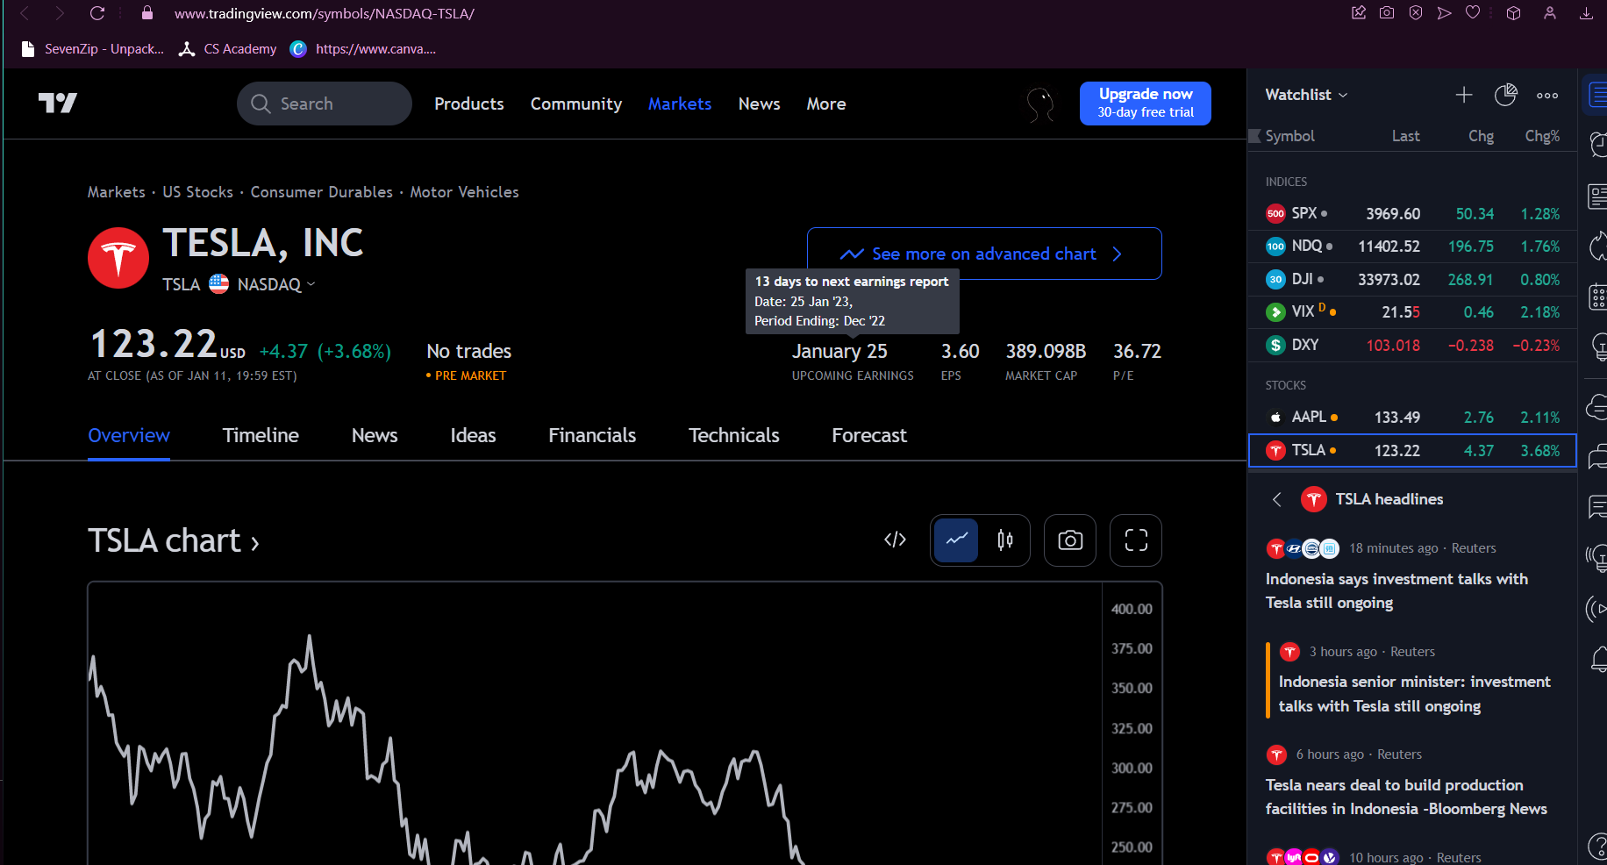Viewport: 1607px width, 865px height.
Task: Collapse the TSLA headlines panel
Action: point(1276,499)
